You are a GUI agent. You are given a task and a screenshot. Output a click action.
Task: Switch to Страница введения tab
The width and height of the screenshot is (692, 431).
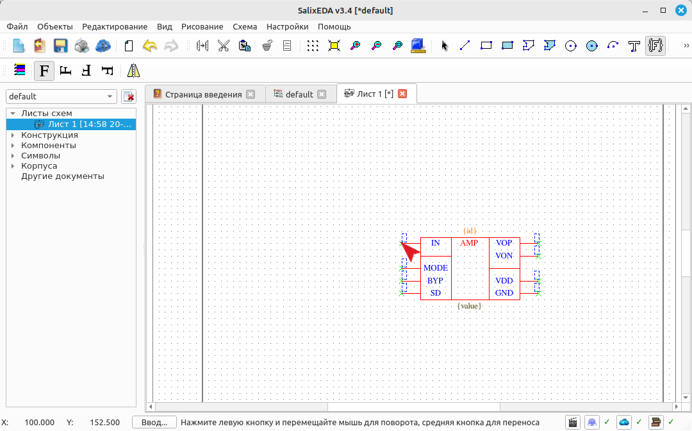click(203, 94)
